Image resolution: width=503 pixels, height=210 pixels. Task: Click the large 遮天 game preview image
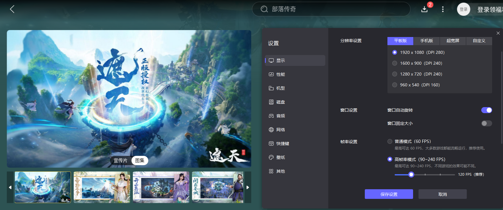[x=129, y=99]
